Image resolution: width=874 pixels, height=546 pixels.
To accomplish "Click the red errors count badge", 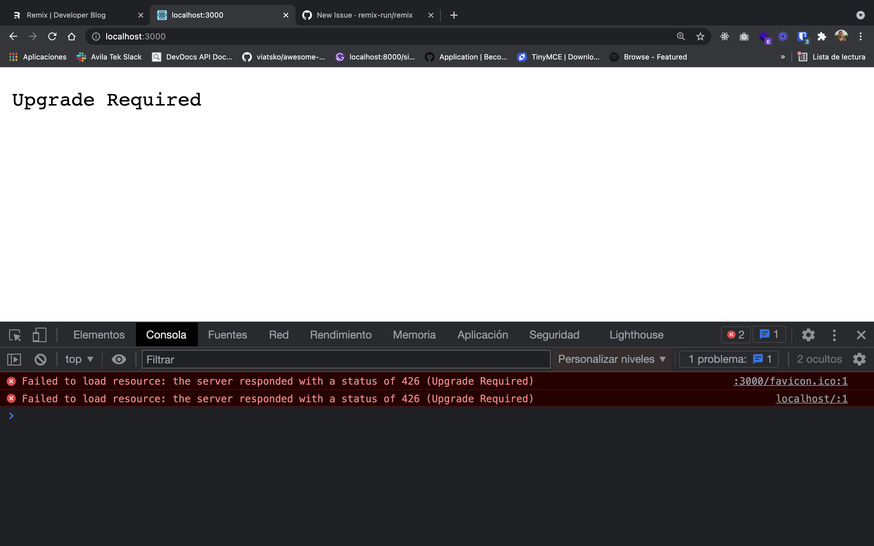I will coord(736,335).
